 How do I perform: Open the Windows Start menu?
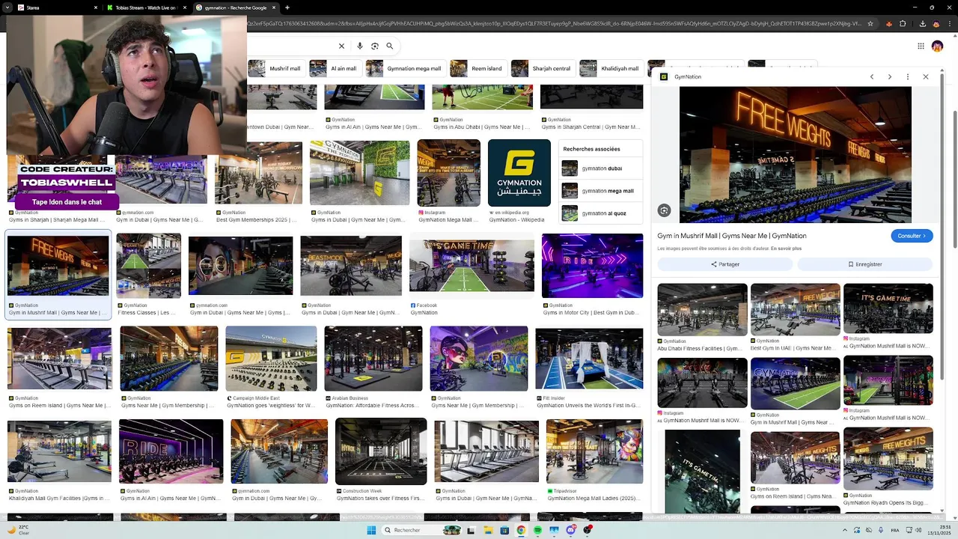click(x=371, y=530)
